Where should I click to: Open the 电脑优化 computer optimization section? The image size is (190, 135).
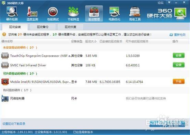click(x=115, y=14)
